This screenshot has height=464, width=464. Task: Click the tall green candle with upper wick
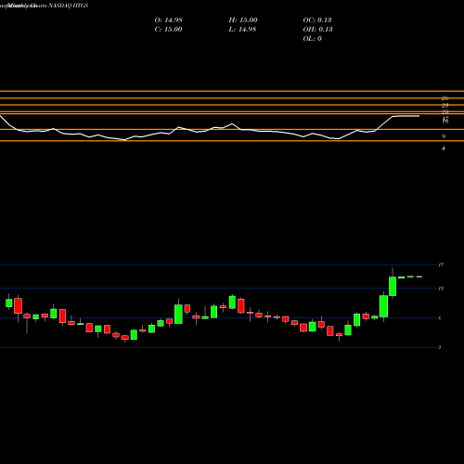click(x=393, y=286)
